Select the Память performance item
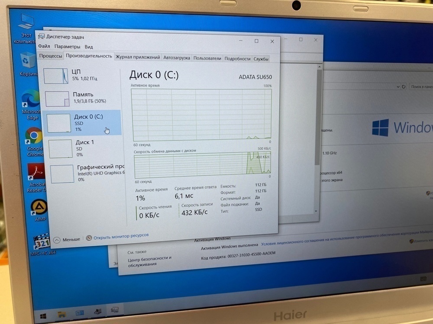The height and width of the screenshot is (324, 433). tap(81, 98)
